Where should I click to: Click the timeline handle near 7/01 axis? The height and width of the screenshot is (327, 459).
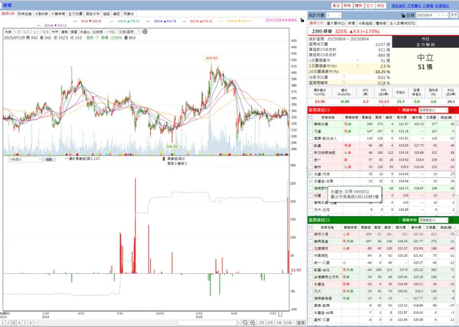point(280,314)
